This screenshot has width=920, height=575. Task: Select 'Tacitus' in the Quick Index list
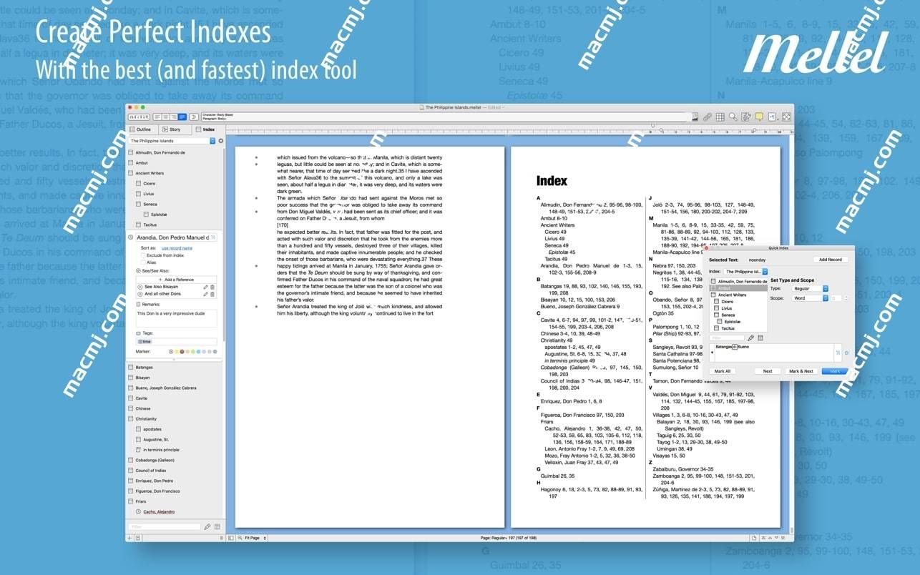click(728, 328)
